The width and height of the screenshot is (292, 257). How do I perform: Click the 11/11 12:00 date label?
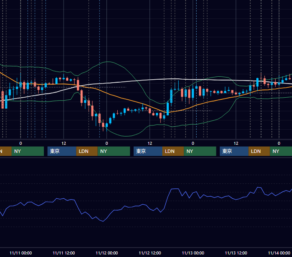point(64,253)
